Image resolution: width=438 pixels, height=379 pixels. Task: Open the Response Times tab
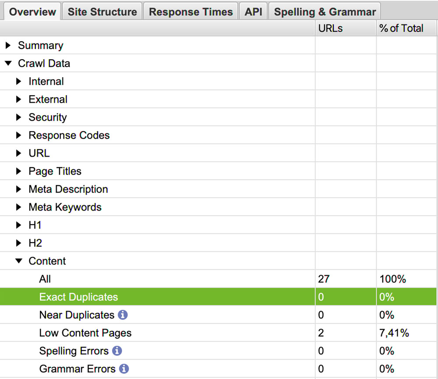[x=191, y=12]
